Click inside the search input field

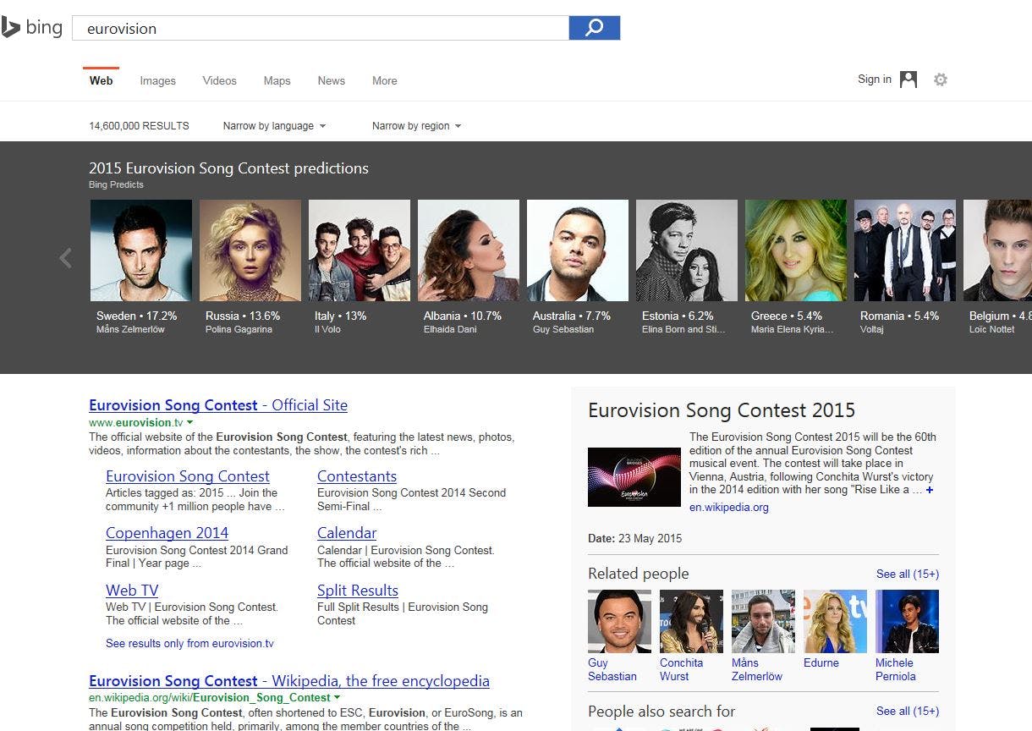pyautogui.click(x=321, y=27)
